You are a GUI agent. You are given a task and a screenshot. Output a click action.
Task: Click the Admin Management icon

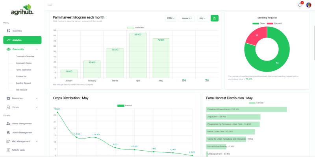tap(8, 133)
